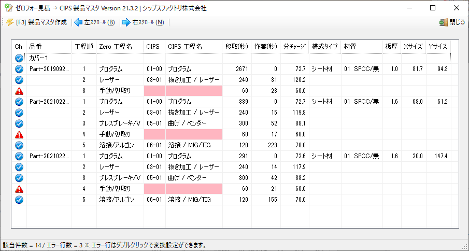Click the シート材 cell in 389 row

point(325,102)
